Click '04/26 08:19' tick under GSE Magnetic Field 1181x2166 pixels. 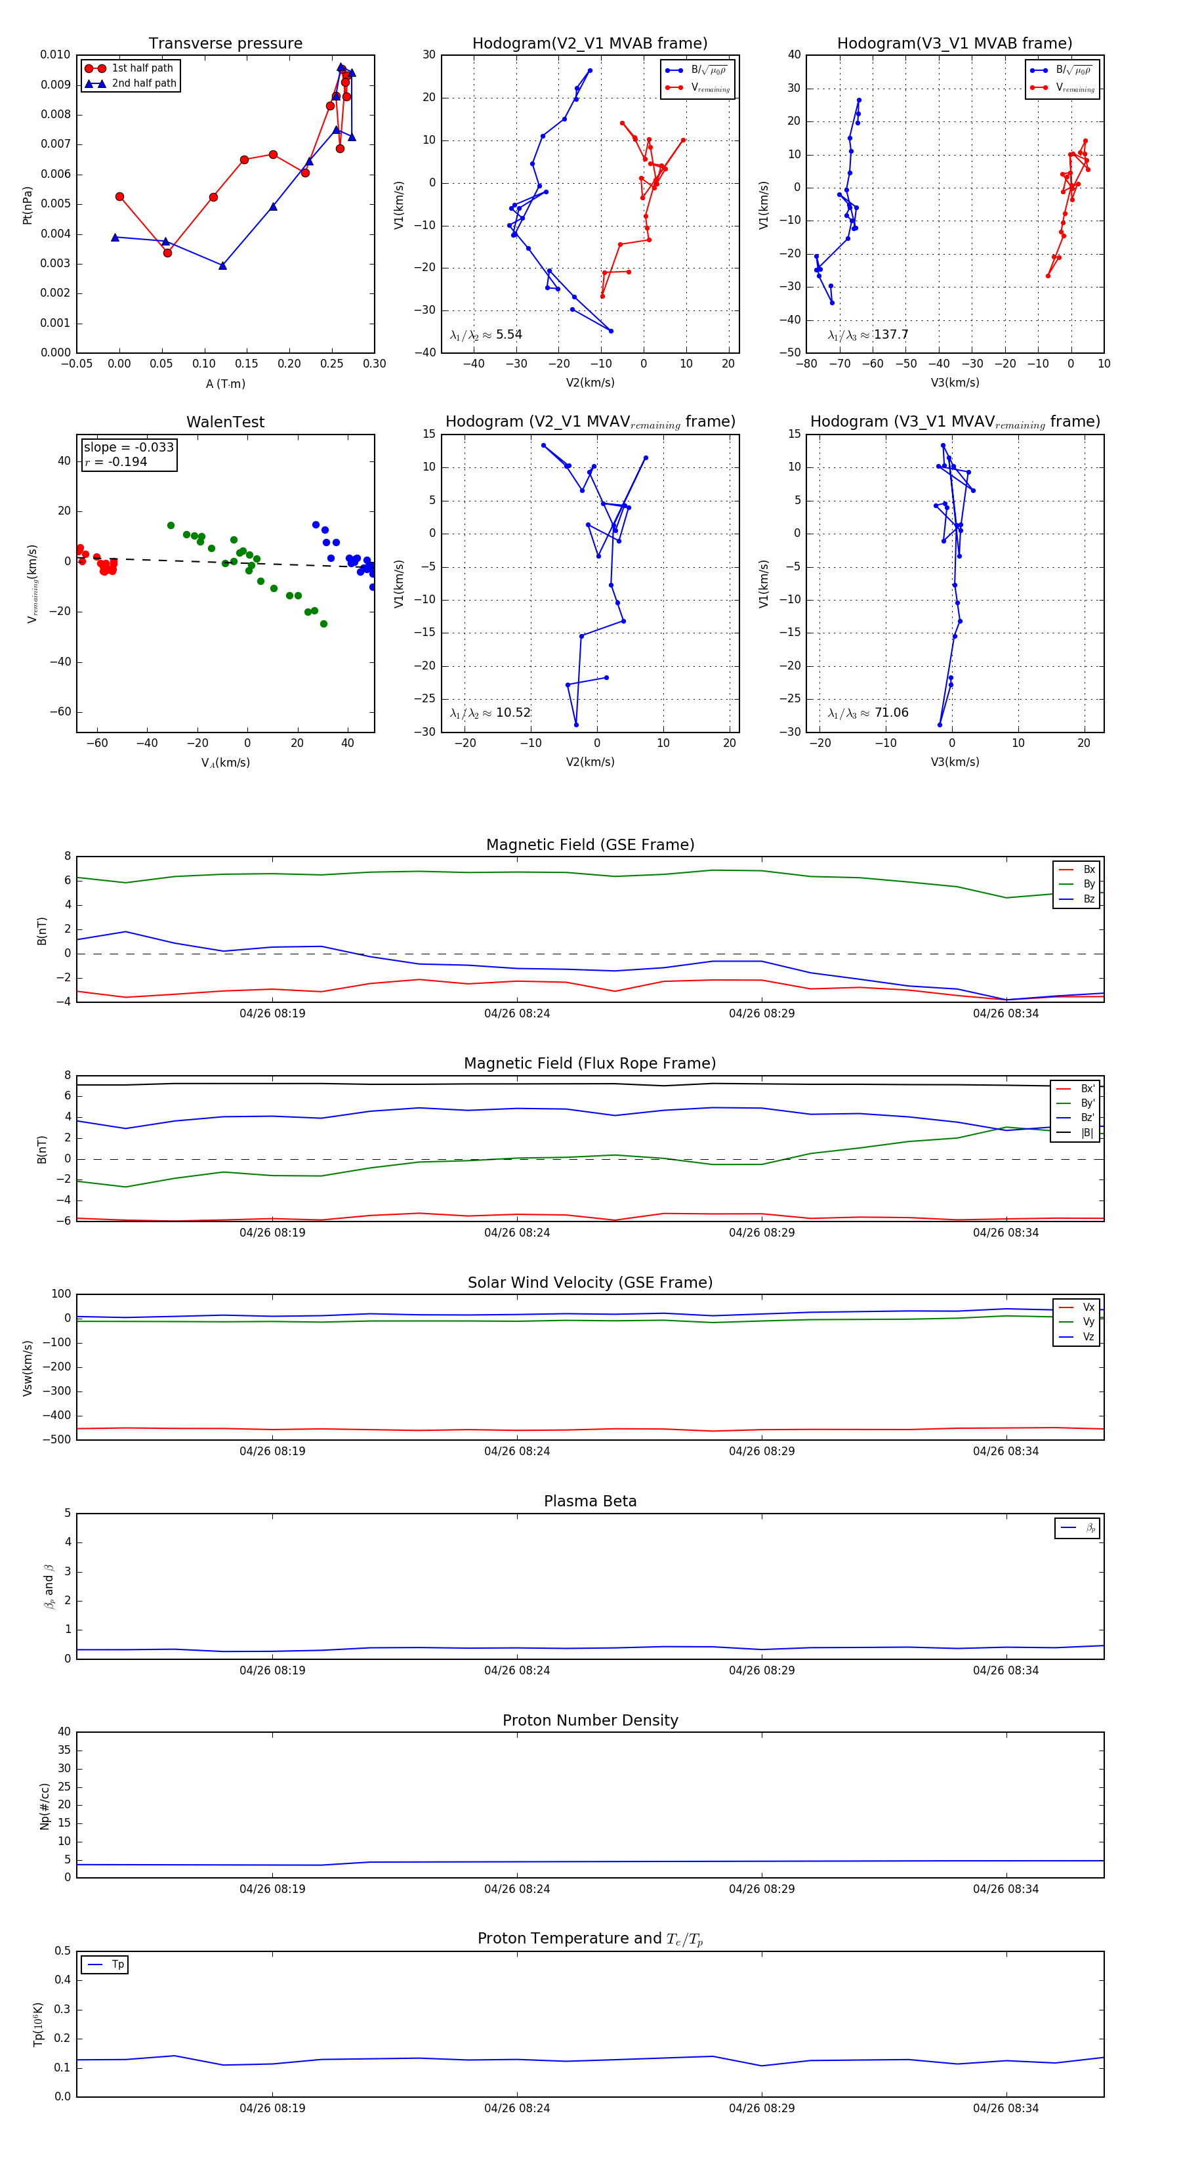click(272, 1013)
